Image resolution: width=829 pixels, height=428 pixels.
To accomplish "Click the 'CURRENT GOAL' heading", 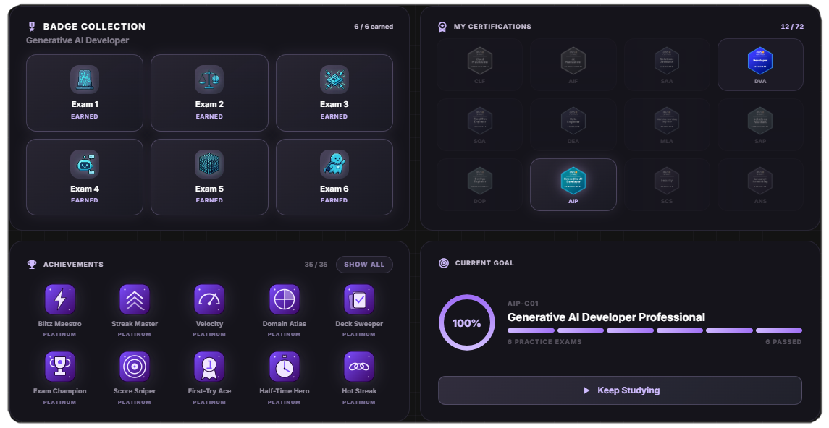I will tap(484, 263).
